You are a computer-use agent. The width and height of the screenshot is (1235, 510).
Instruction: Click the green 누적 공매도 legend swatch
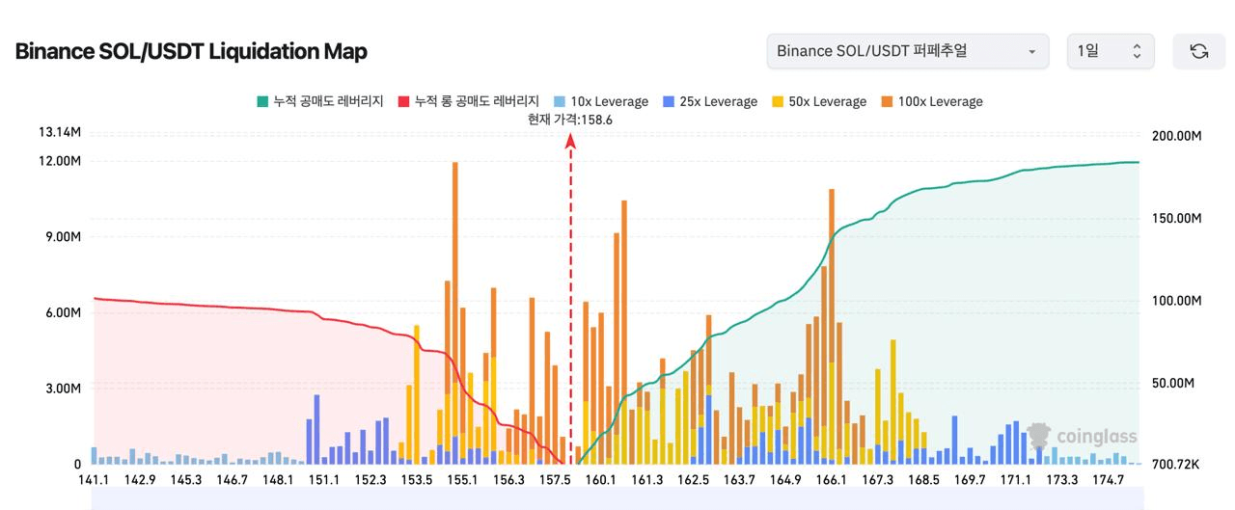[262, 101]
